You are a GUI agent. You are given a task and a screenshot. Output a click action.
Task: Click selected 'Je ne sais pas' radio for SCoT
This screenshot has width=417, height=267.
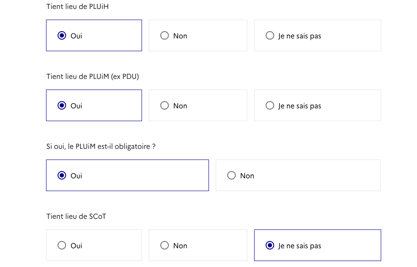[270, 246]
